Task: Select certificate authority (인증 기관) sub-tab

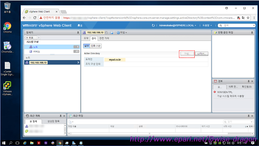Action: point(96,46)
